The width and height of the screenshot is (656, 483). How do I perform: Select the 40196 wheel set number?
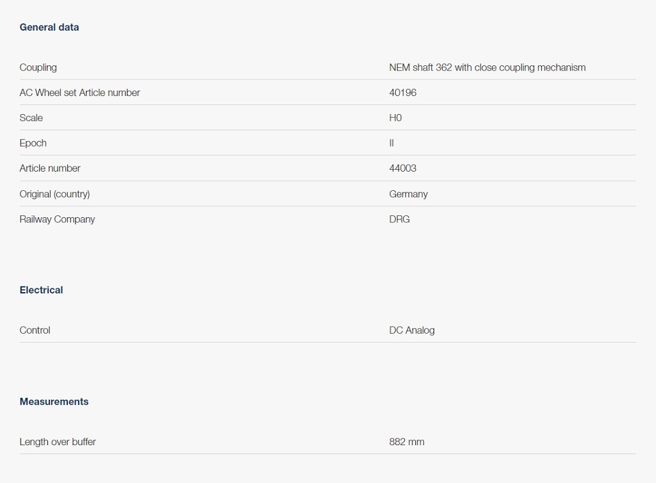402,92
